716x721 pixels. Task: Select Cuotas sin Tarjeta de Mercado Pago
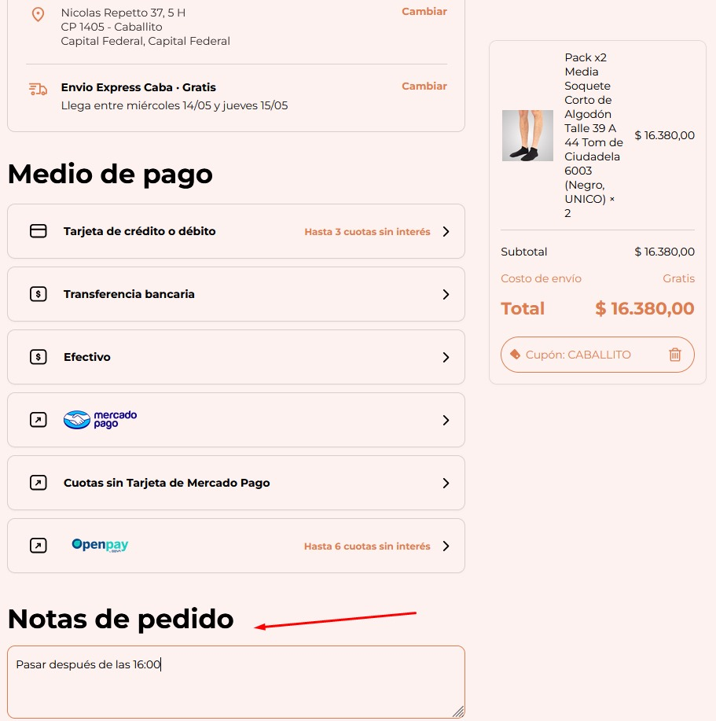tap(237, 483)
